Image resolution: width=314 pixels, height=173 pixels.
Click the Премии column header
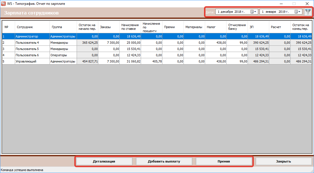[173, 27]
